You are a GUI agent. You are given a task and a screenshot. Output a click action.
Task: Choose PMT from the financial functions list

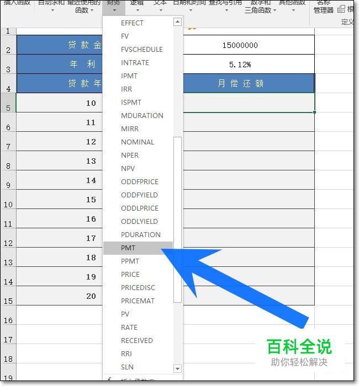pyautogui.click(x=138, y=248)
